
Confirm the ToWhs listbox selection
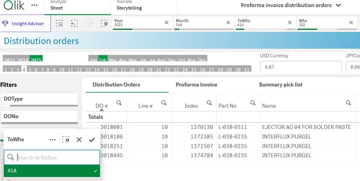pos(92,140)
